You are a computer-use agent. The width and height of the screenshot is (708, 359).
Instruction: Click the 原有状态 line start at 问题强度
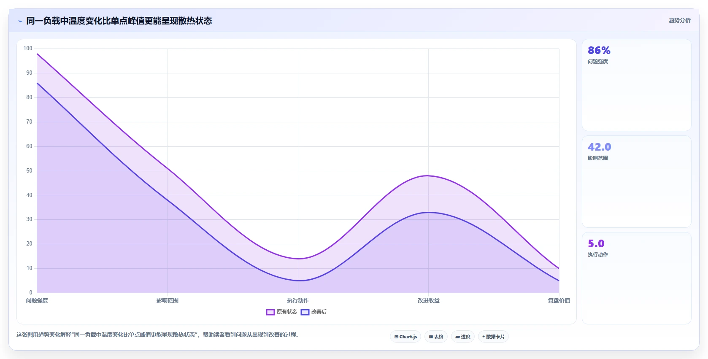click(37, 54)
